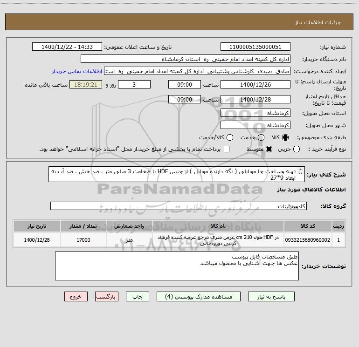Image resolution: width=359 pixels, height=347 pixels.
Task: Open مشاهده مدارک پیوستی (4) button
Action: click(x=199, y=297)
